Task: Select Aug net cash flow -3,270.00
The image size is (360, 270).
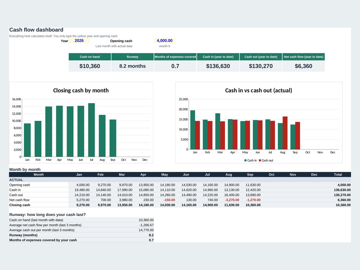Action: [229, 200]
